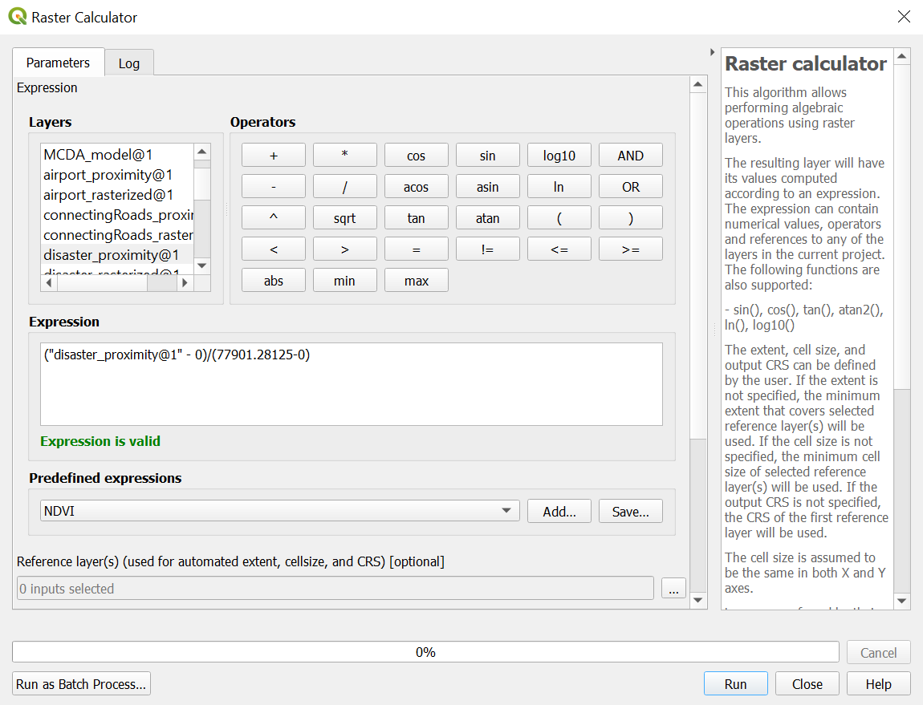Select the Parameters tab
Screen dimensions: 923x705
click(58, 63)
